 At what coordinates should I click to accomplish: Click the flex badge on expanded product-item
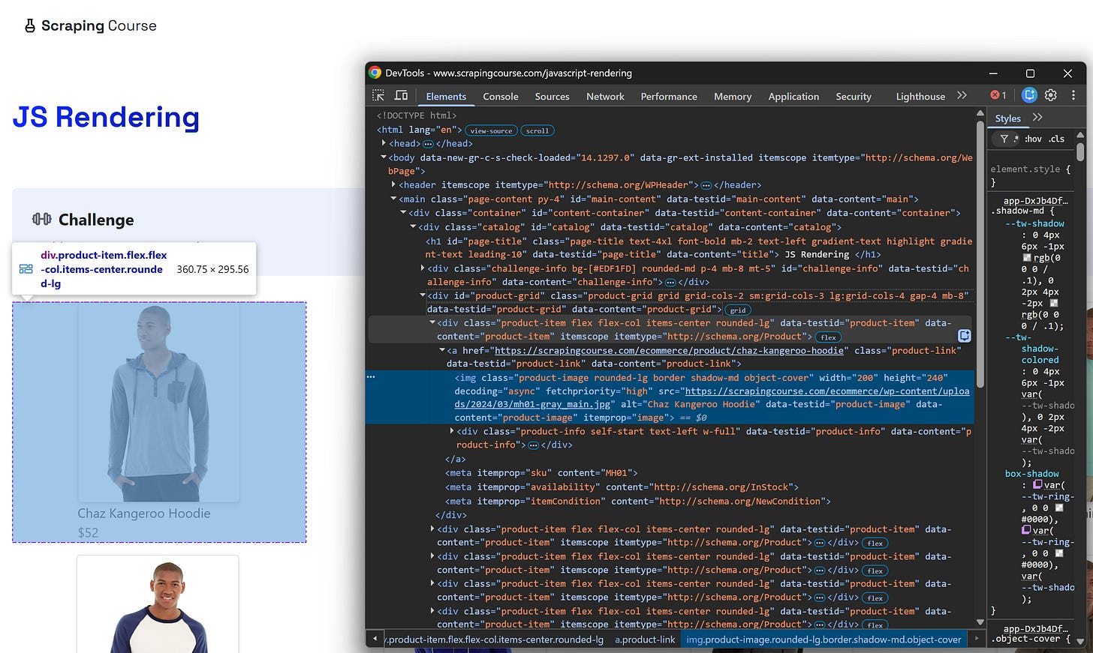828,337
